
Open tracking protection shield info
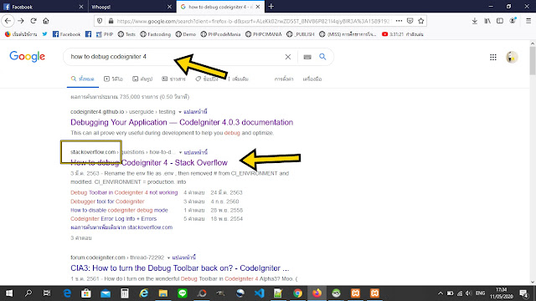[x=100, y=21]
